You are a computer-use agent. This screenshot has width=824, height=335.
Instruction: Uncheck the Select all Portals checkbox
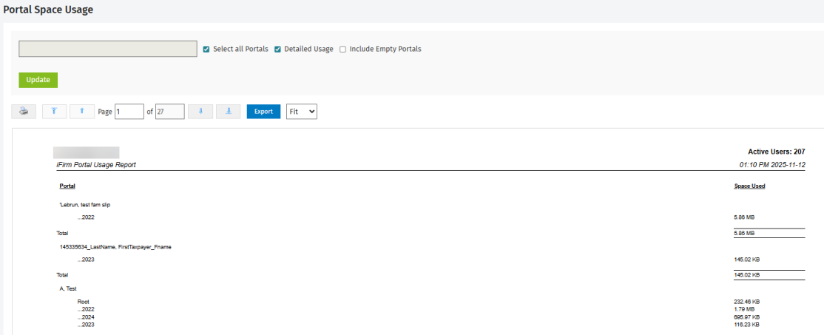click(x=206, y=50)
